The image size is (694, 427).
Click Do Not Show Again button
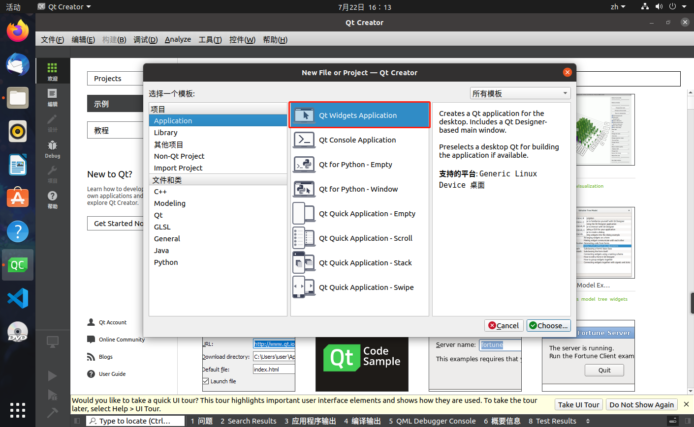[x=641, y=404]
